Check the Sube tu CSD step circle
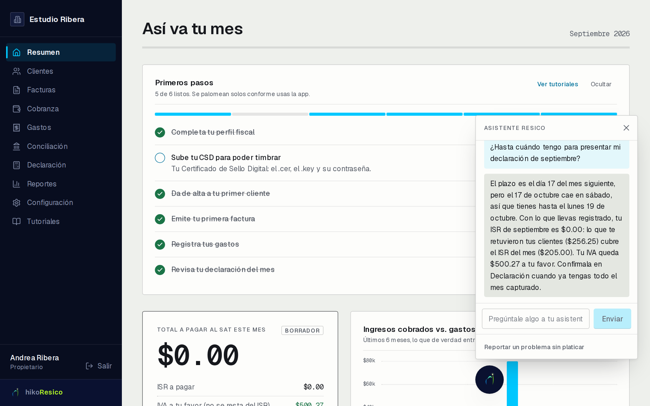Image resolution: width=650 pixels, height=406 pixels. pos(160,158)
